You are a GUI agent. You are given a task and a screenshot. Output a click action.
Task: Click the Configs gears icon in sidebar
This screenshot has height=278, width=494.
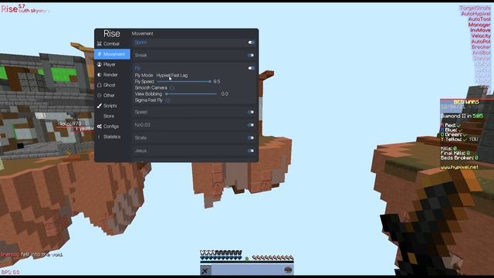click(x=100, y=127)
